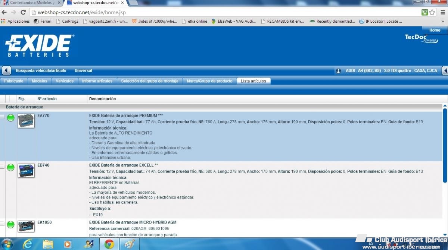
Task: Show more bookmarks with the chevron
Action: point(443,21)
